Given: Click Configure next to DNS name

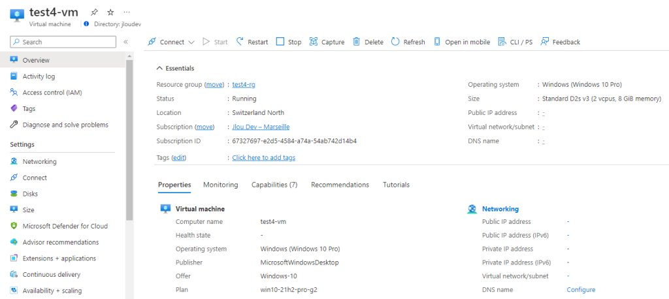Looking at the screenshot, I should click(581, 290).
